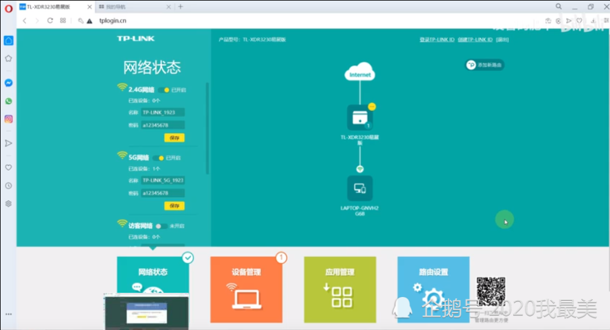
Task: Toggle the 5G network switch
Action: tap(159, 158)
